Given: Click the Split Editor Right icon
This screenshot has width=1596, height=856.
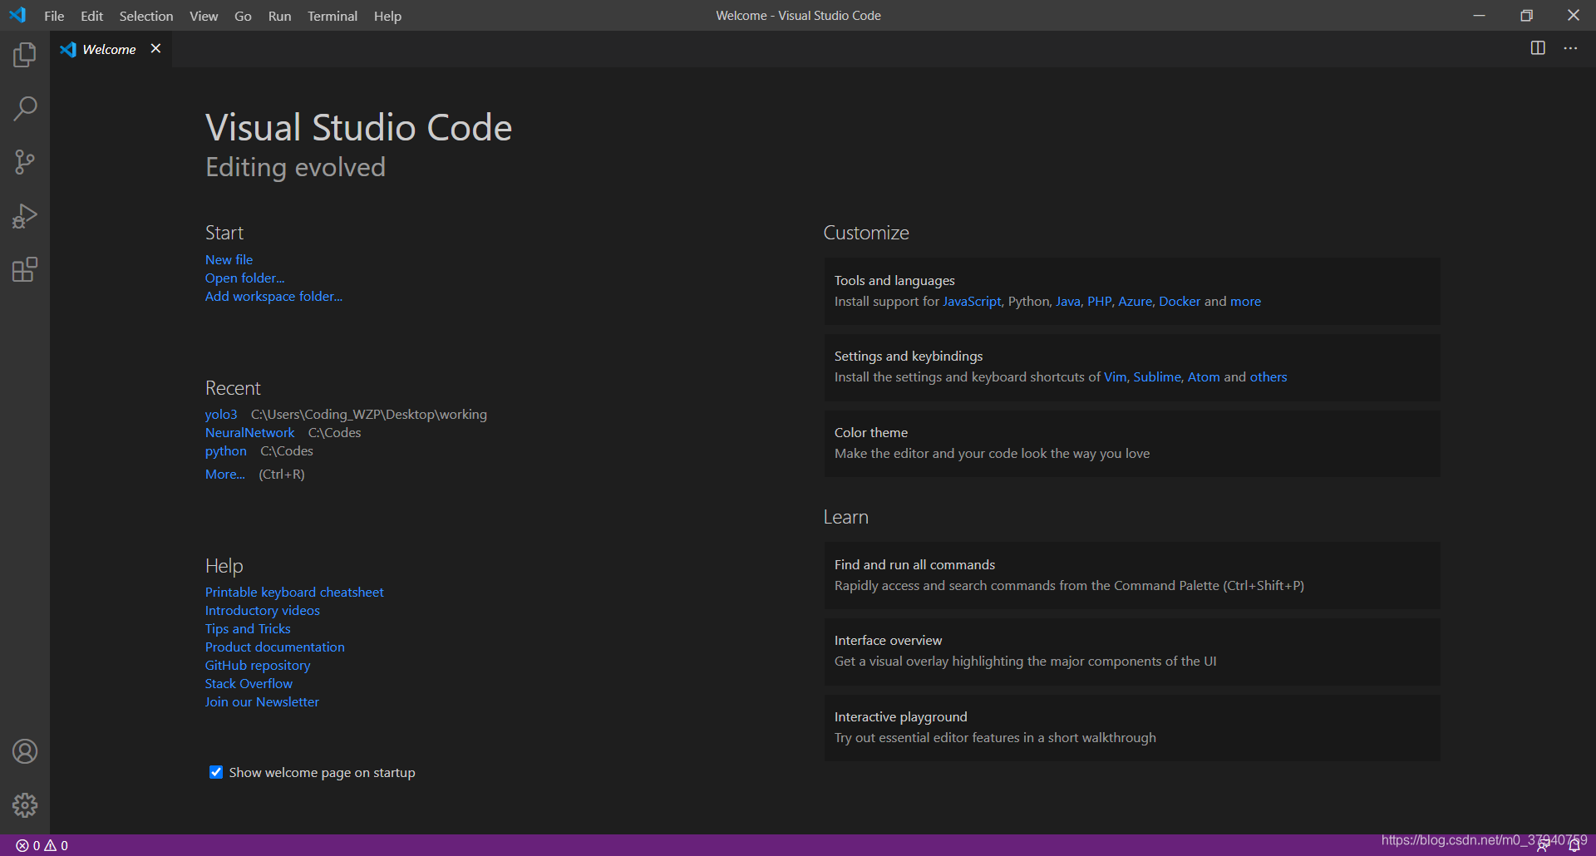Looking at the screenshot, I should [1538, 48].
